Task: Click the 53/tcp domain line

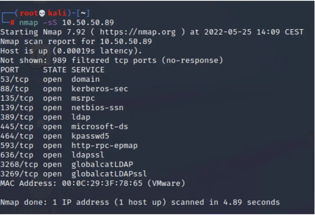Action: click(50, 79)
